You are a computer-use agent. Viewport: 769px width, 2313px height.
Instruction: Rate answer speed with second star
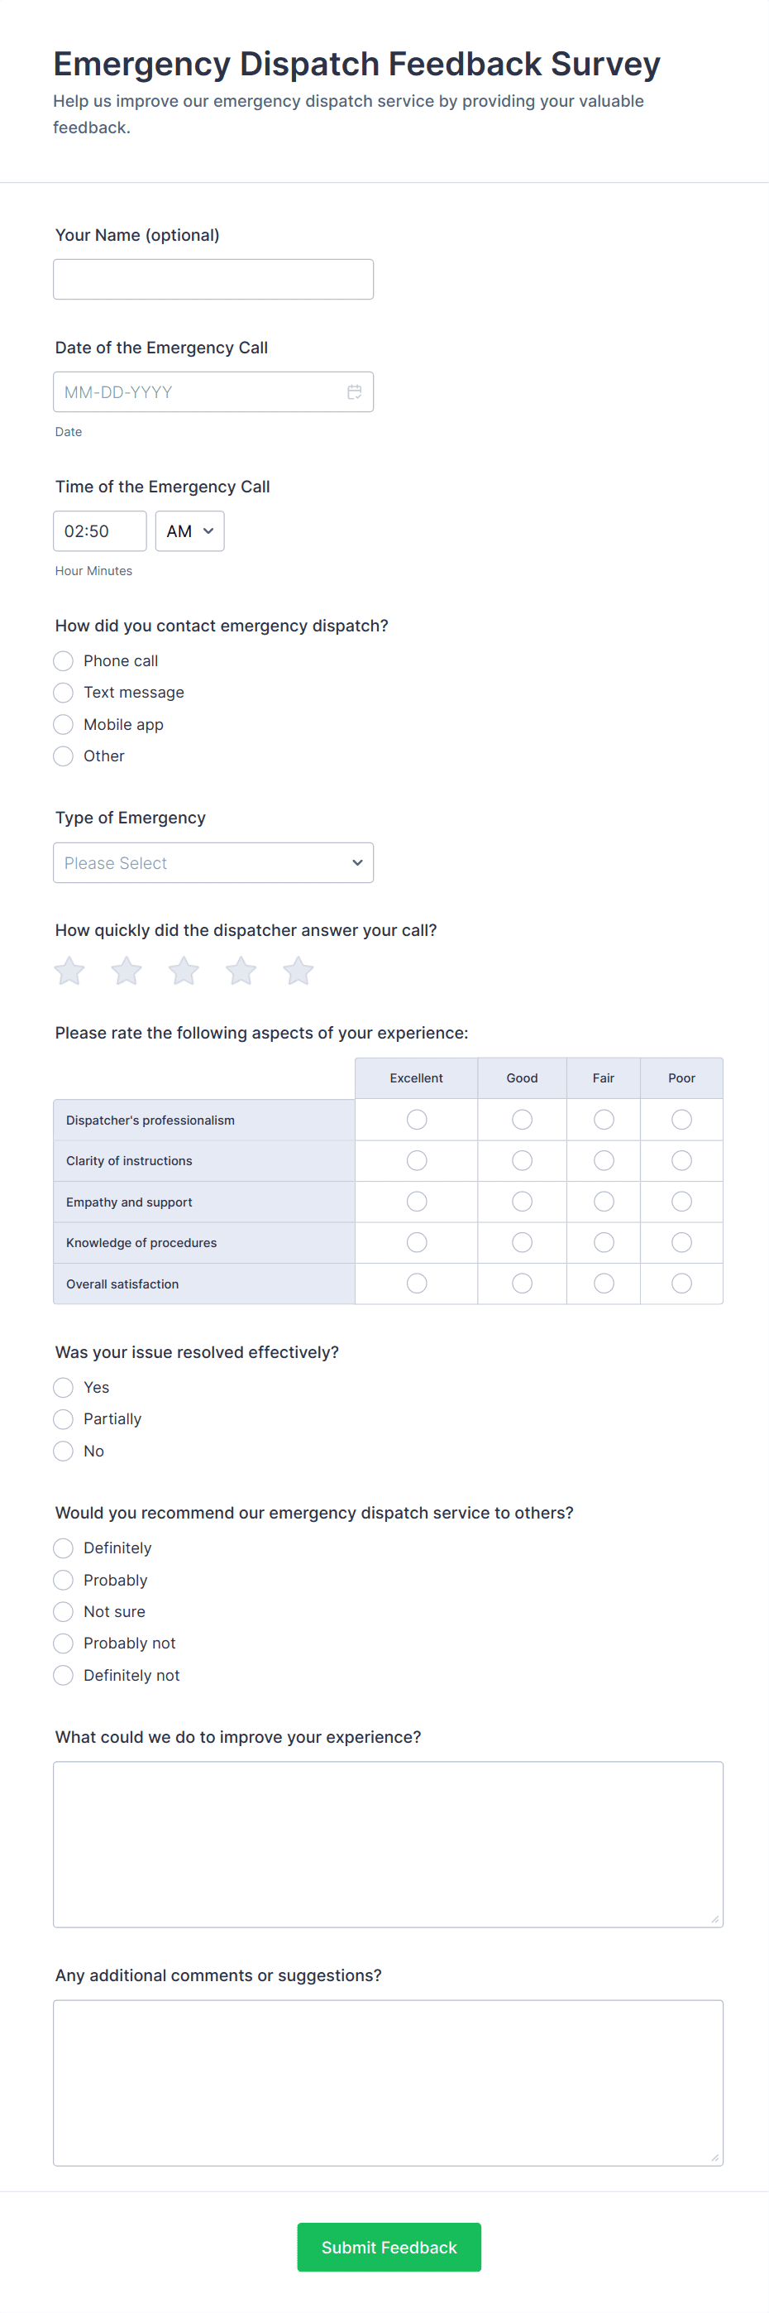tap(127, 971)
